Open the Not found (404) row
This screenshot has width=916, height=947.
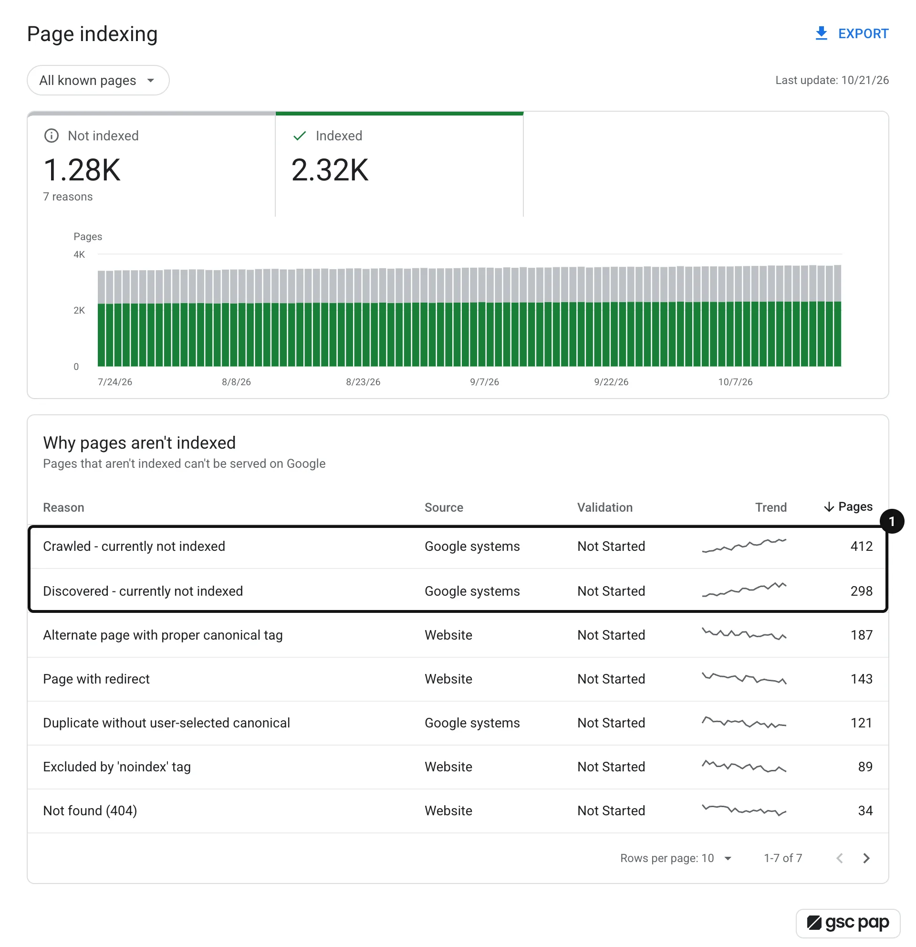(457, 811)
